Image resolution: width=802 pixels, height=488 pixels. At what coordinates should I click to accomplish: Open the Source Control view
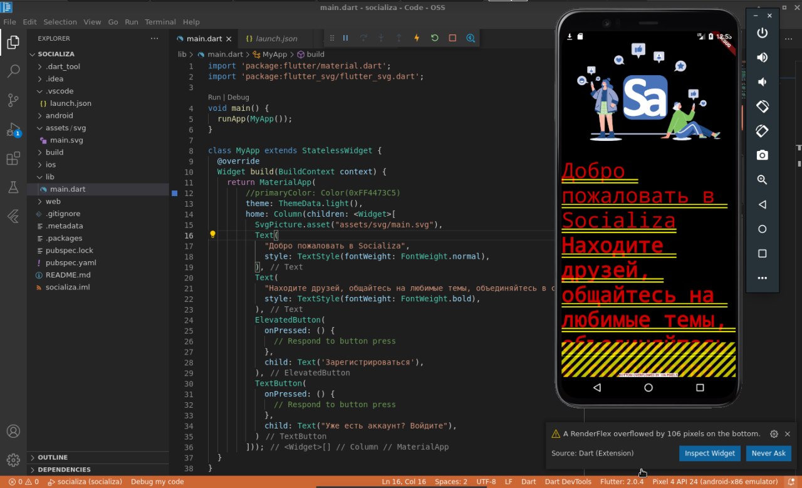[13, 100]
